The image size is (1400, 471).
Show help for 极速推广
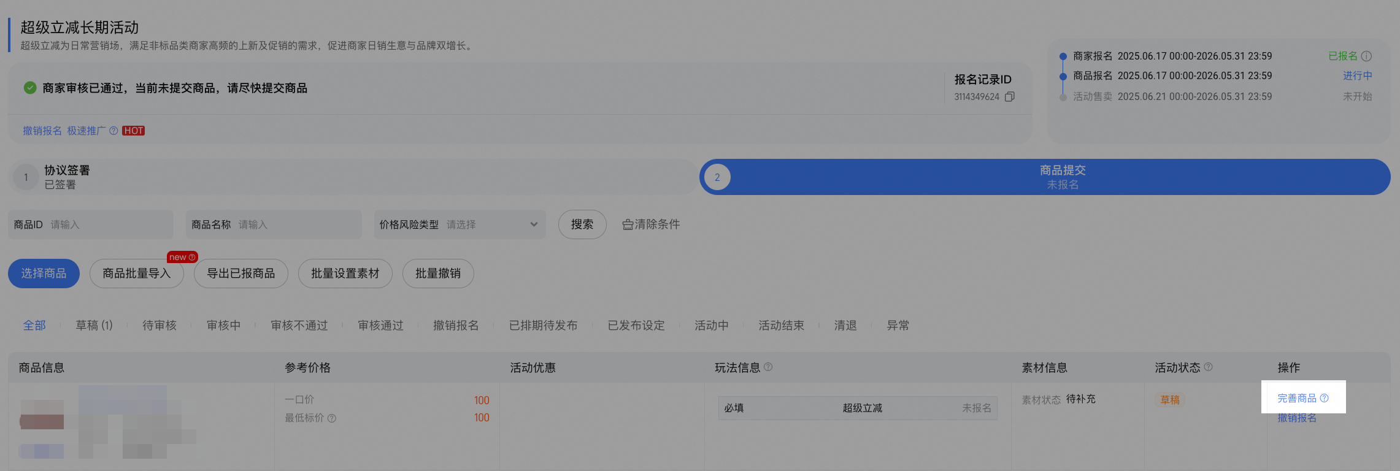pyautogui.click(x=113, y=131)
